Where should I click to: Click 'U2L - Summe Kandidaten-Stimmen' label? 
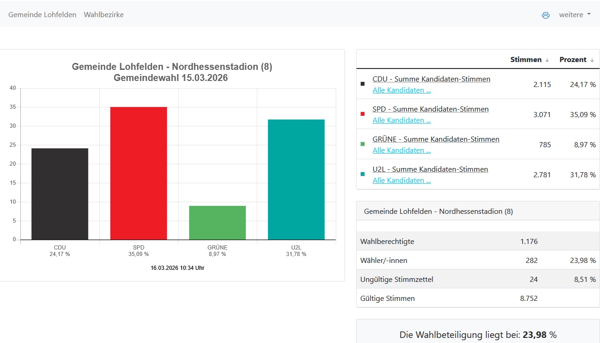[x=430, y=169]
